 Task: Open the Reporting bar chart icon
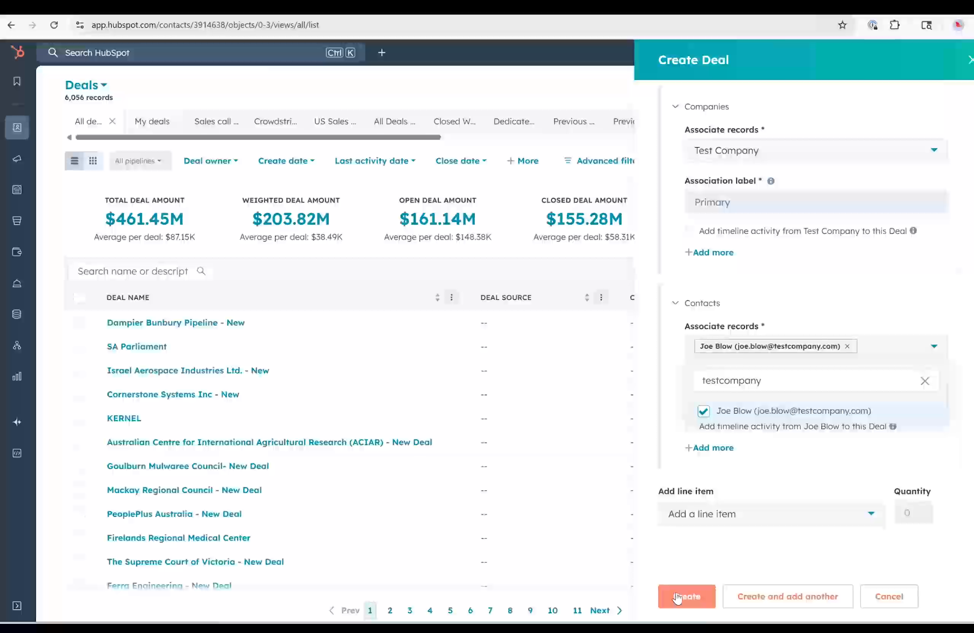click(17, 376)
